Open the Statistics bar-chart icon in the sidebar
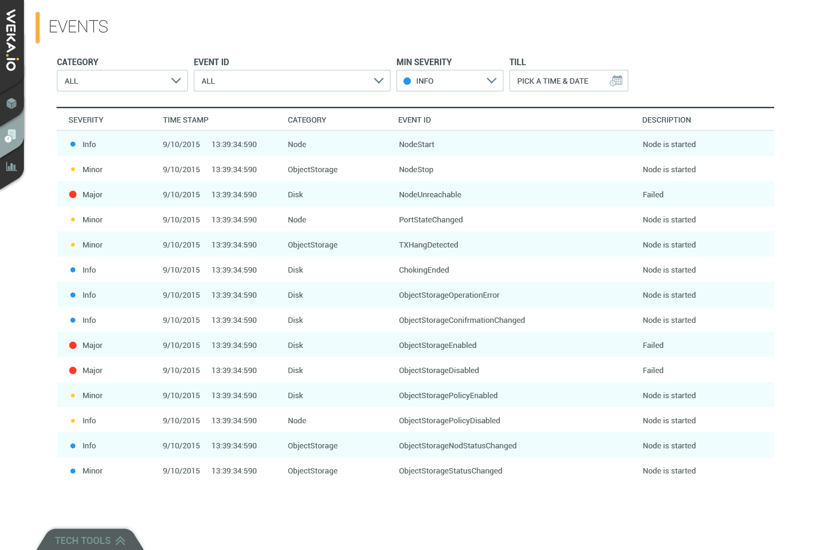813x550 pixels. click(x=12, y=167)
